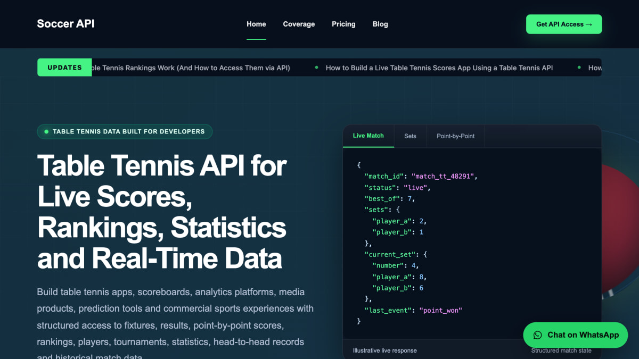Click the "status": "live" line
Screen dimensions: 639x359
pos(397,187)
